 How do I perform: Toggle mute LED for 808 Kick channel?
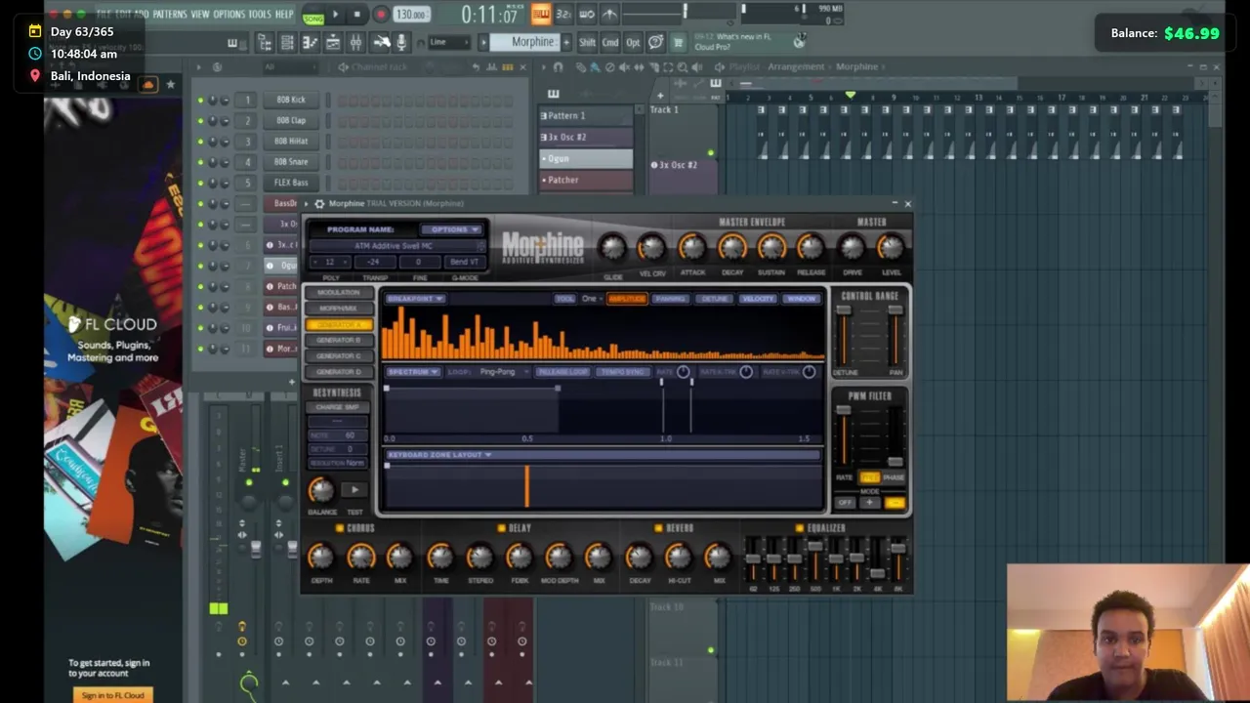pyautogui.click(x=201, y=100)
